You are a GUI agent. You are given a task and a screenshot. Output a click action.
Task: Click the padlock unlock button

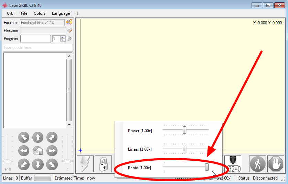click(x=103, y=164)
